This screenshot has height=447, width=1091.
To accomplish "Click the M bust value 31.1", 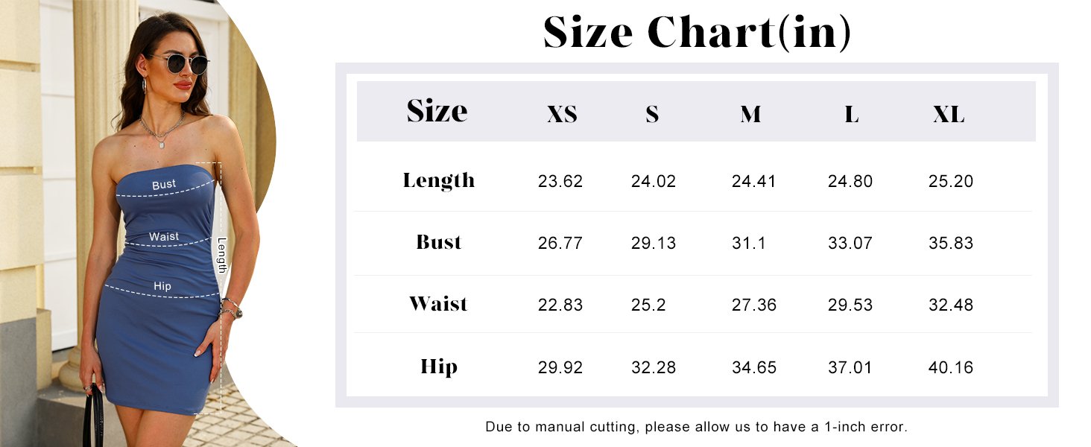I will point(749,243).
